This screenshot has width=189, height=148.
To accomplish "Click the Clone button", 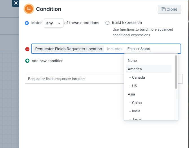I will (169, 9).
